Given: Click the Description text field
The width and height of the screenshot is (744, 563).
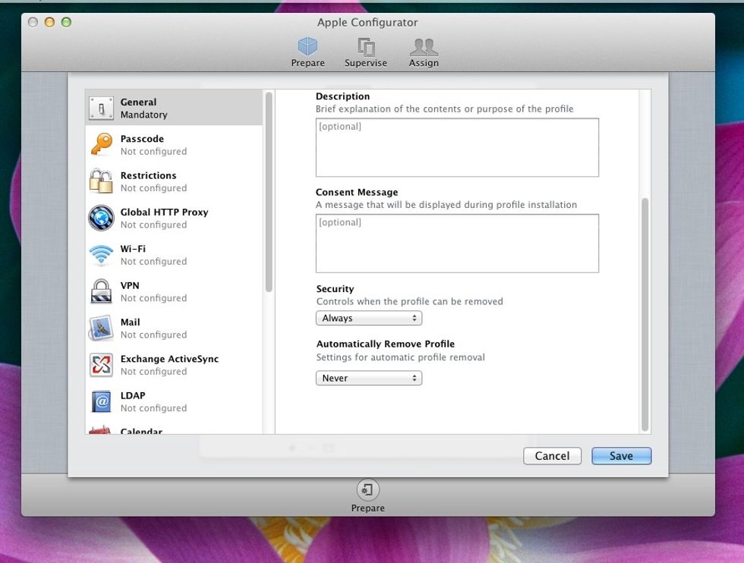Looking at the screenshot, I should coord(457,147).
